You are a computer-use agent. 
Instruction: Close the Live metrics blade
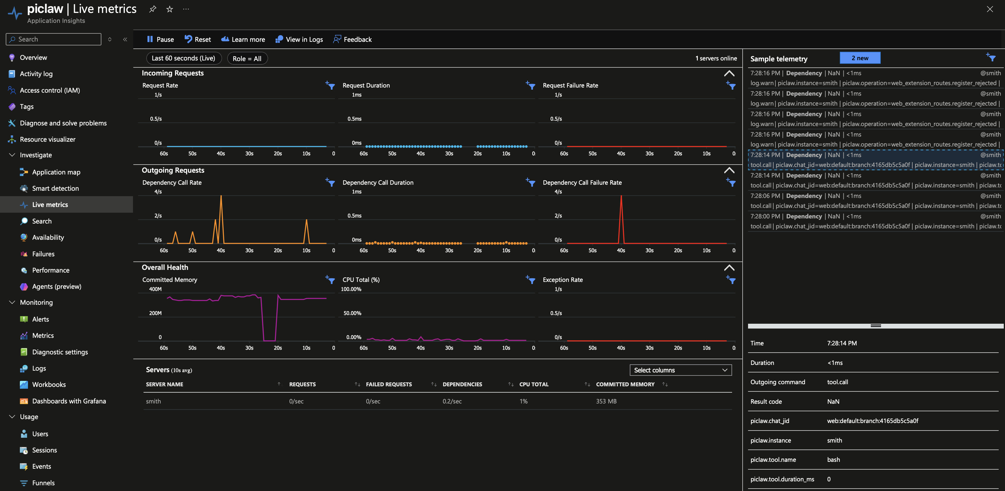(x=990, y=9)
